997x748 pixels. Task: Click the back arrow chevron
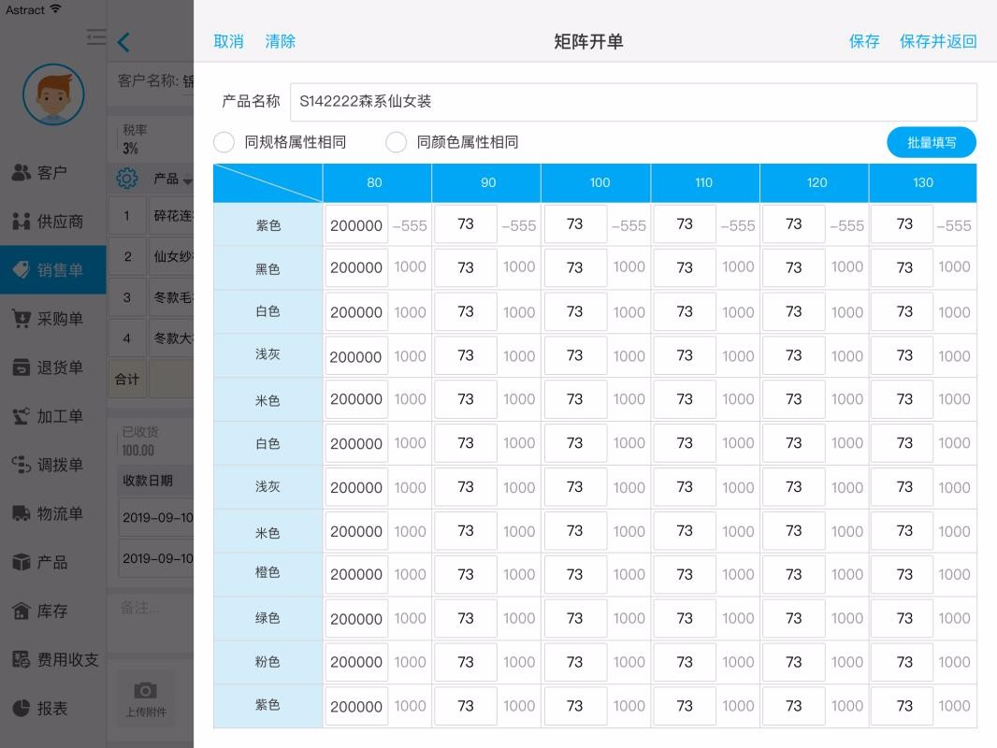124,42
